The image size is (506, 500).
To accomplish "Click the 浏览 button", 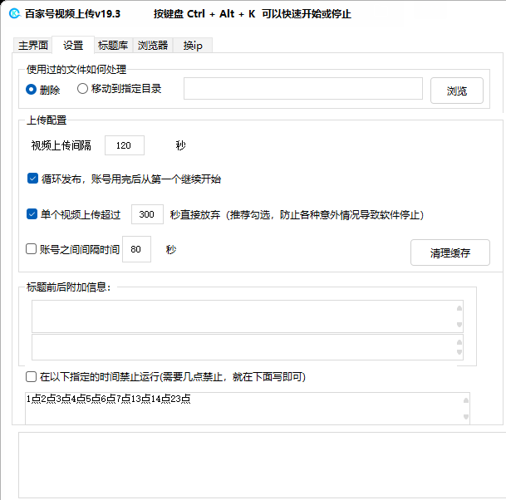I will coord(457,91).
